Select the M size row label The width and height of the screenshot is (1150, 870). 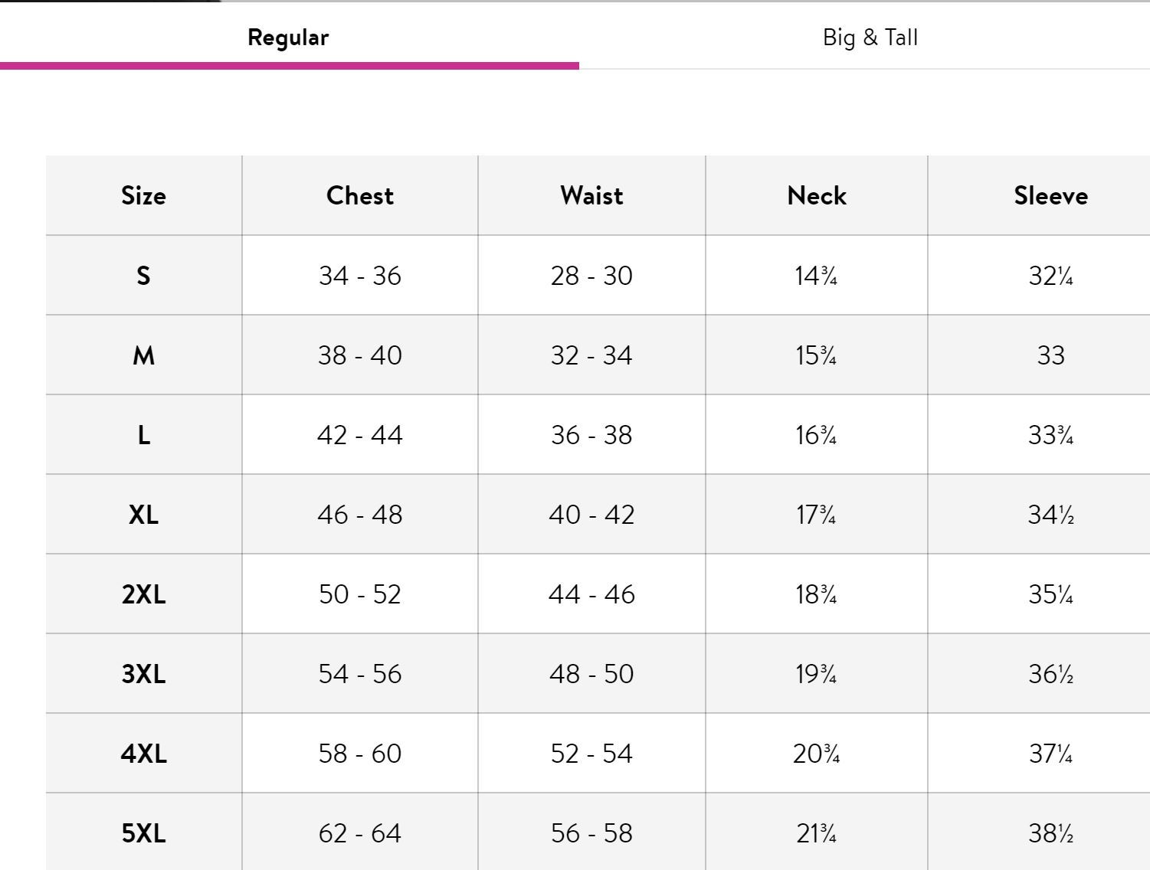click(x=143, y=355)
